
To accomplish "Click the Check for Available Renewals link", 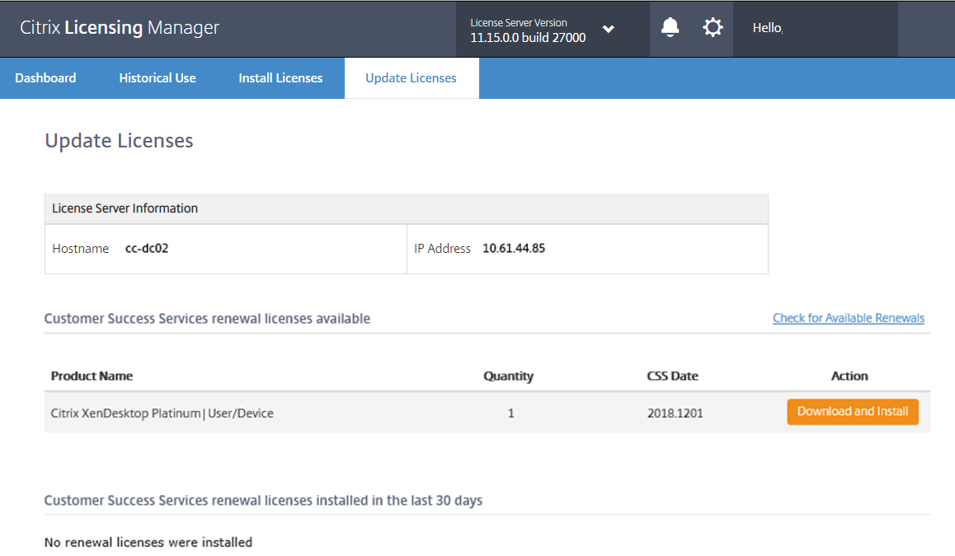I will 848,318.
